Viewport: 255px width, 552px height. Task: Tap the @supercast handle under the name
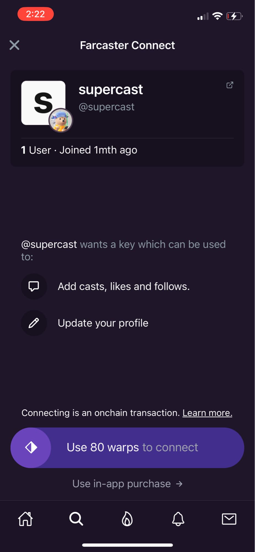pyautogui.click(x=106, y=107)
